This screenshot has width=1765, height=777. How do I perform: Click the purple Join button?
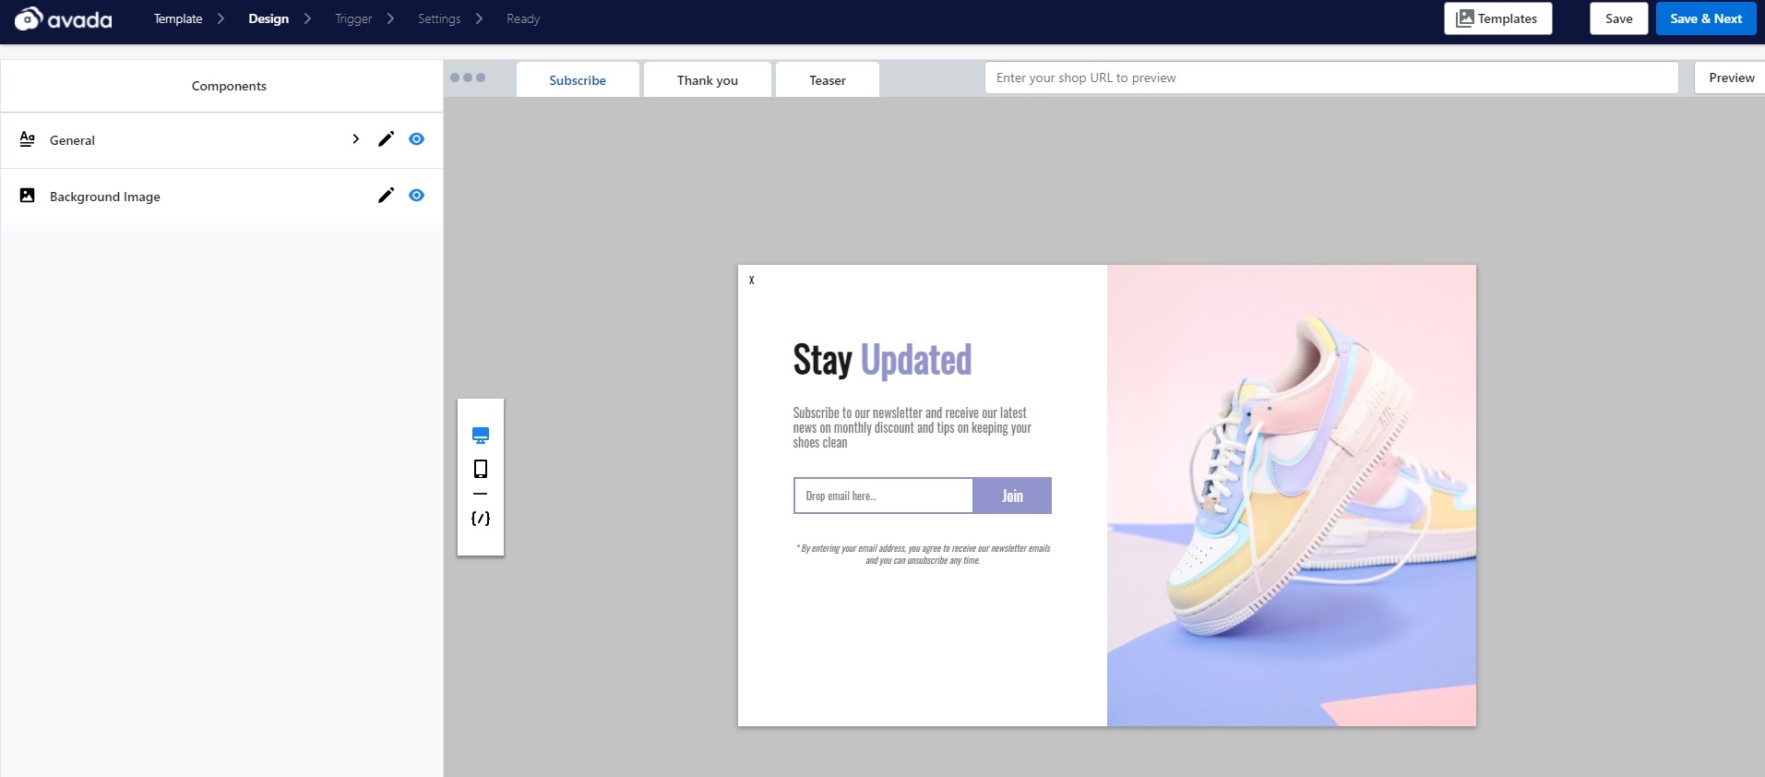[1012, 496]
